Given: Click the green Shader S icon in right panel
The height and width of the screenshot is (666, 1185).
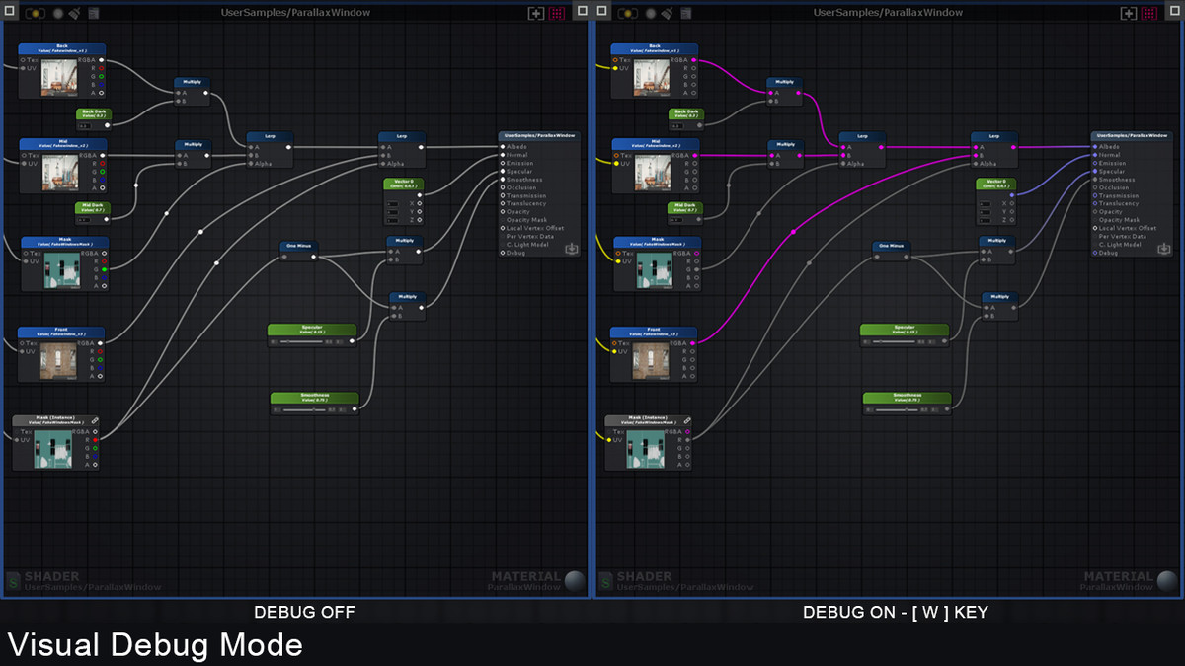Looking at the screenshot, I should 605,582.
